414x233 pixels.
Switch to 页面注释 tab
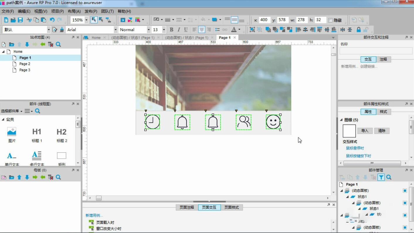click(x=187, y=207)
